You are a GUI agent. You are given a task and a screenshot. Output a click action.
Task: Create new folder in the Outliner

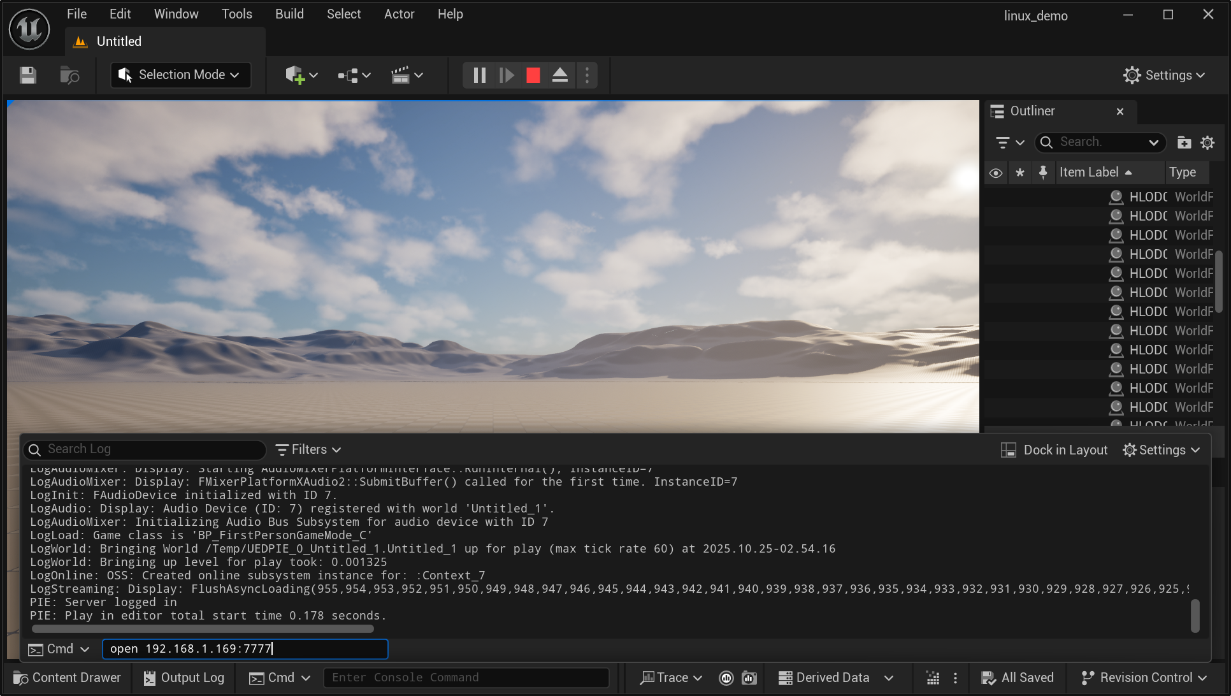[1184, 143]
